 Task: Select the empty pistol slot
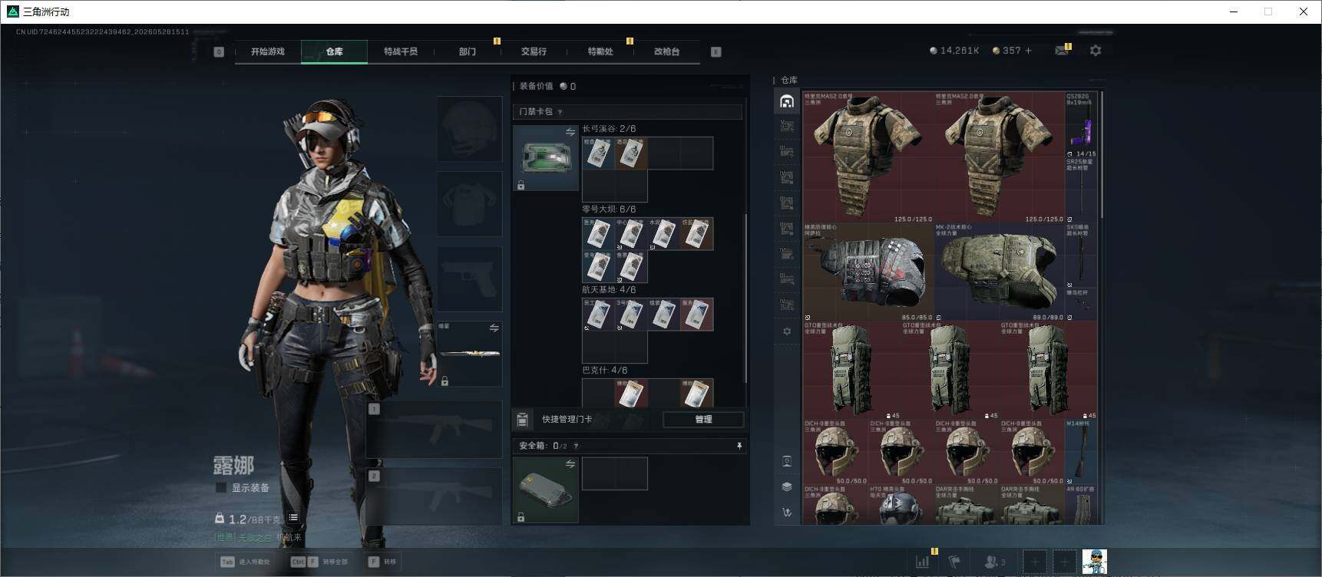[469, 279]
